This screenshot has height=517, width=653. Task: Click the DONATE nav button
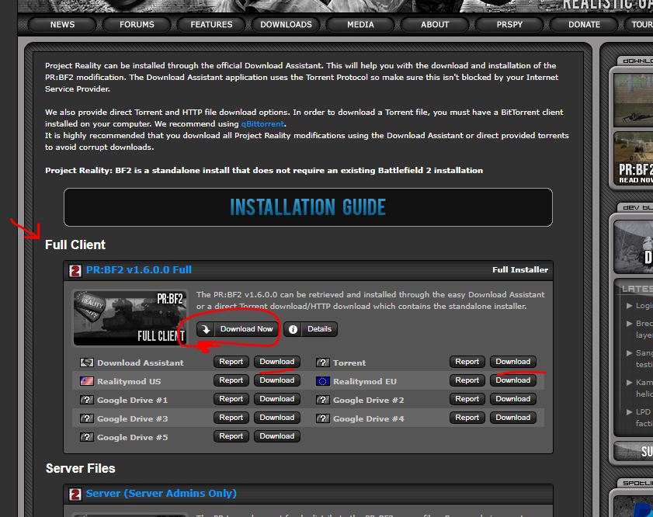(x=584, y=25)
